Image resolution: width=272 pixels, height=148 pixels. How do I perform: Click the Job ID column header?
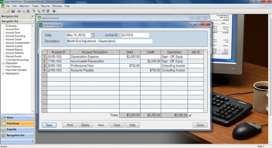tap(196, 52)
